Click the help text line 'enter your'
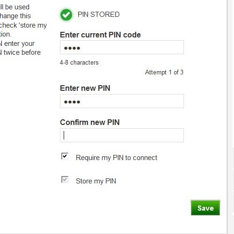 17,44
